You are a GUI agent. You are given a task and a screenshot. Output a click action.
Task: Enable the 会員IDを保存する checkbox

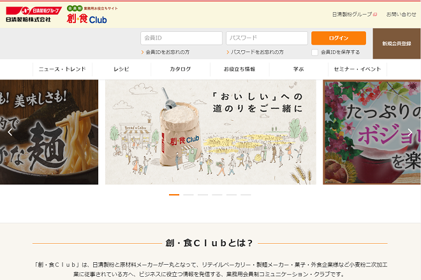point(314,52)
